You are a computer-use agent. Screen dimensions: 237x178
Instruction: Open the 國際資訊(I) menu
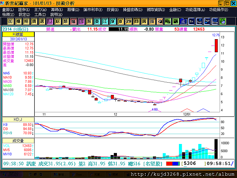click(156, 9)
